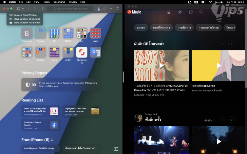Image resolution: width=247 pixels, height=154 pixels.
Task: Select the สบายๆ mood chip
Action: 141,27
